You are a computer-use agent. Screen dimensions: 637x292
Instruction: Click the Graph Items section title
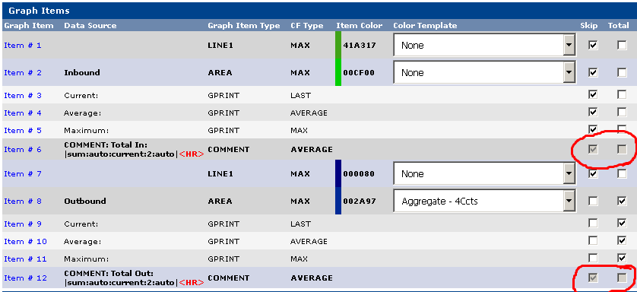pos(39,11)
